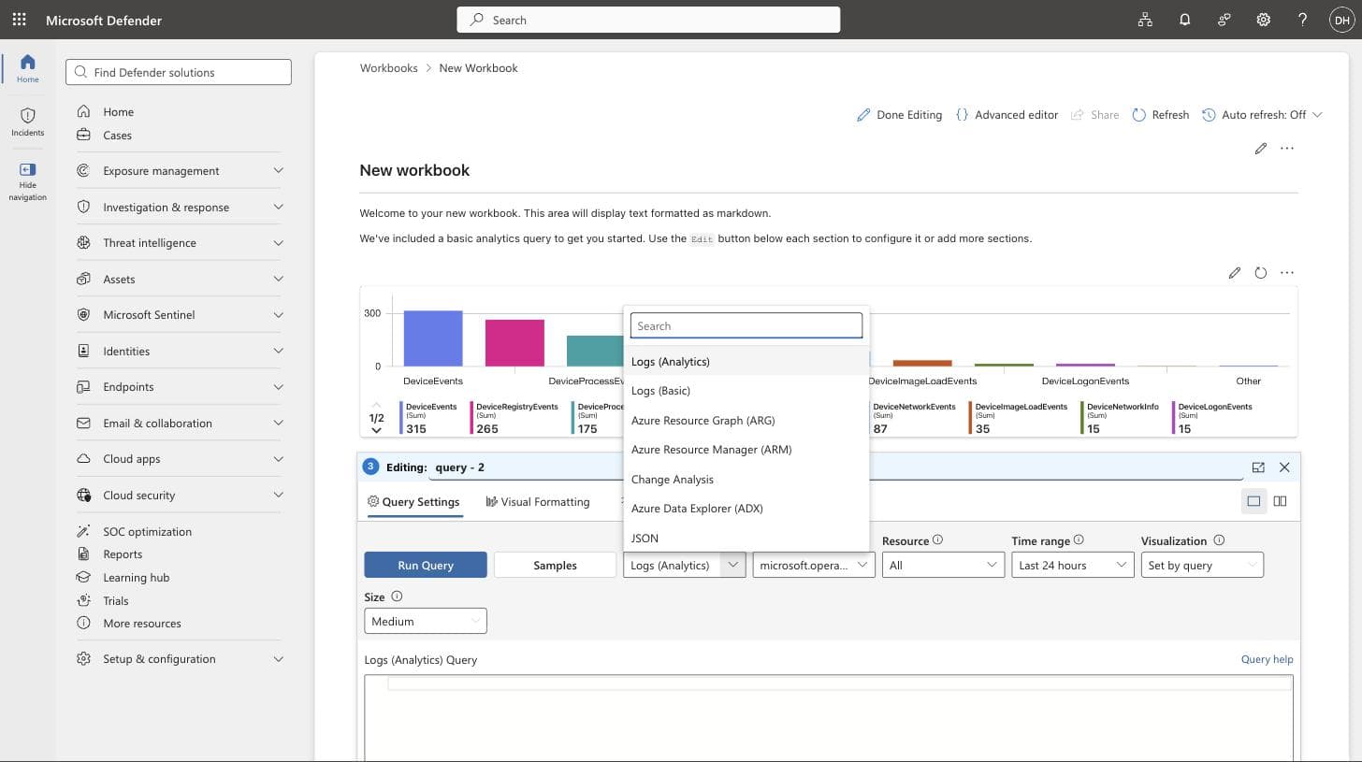Switch to side-by-side editor layout
1362x762 pixels.
click(x=1280, y=501)
